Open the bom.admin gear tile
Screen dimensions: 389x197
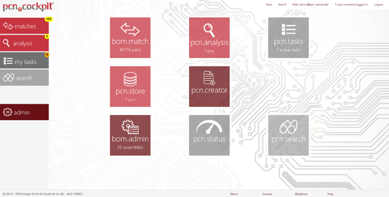(x=130, y=135)
